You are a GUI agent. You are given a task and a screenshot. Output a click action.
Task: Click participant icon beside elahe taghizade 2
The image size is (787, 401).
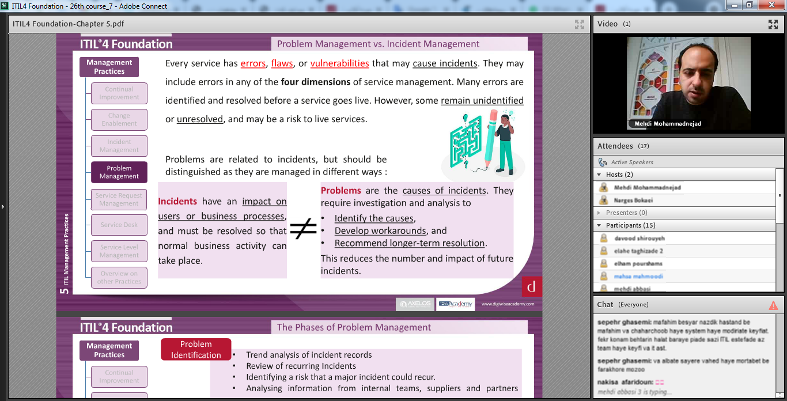(x=604, y=251)
